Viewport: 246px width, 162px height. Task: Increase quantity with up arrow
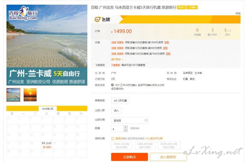[x=126, y=127]
